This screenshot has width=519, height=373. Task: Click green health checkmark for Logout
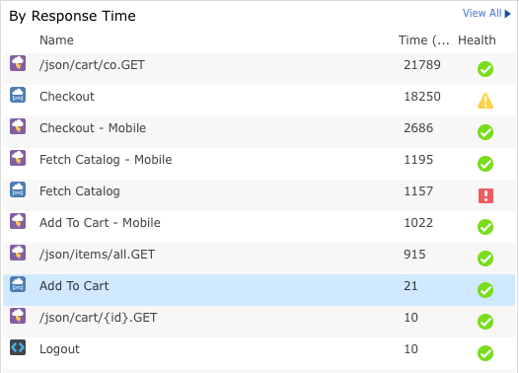click(x=485, y=353)
